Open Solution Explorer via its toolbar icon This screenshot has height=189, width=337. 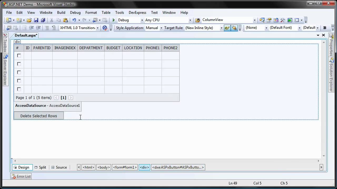[262, 20]
